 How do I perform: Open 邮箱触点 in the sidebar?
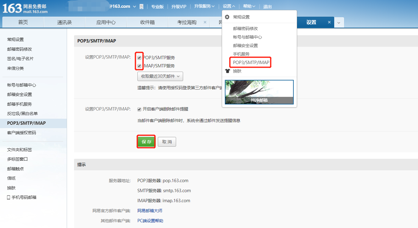(x=16, y=169)
